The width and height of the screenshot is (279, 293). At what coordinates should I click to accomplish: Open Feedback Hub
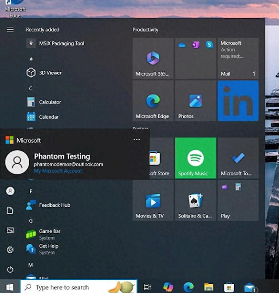click(x=48, y=205)
